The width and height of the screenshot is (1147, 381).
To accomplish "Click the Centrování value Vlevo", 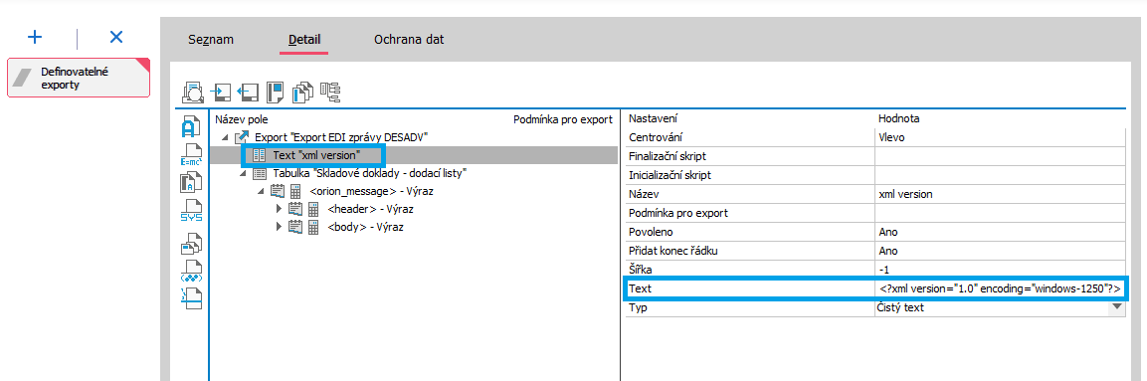I will click(x=1000, y=136).
